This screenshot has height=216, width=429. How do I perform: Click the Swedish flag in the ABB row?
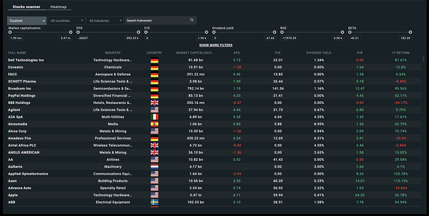[155, 202]
